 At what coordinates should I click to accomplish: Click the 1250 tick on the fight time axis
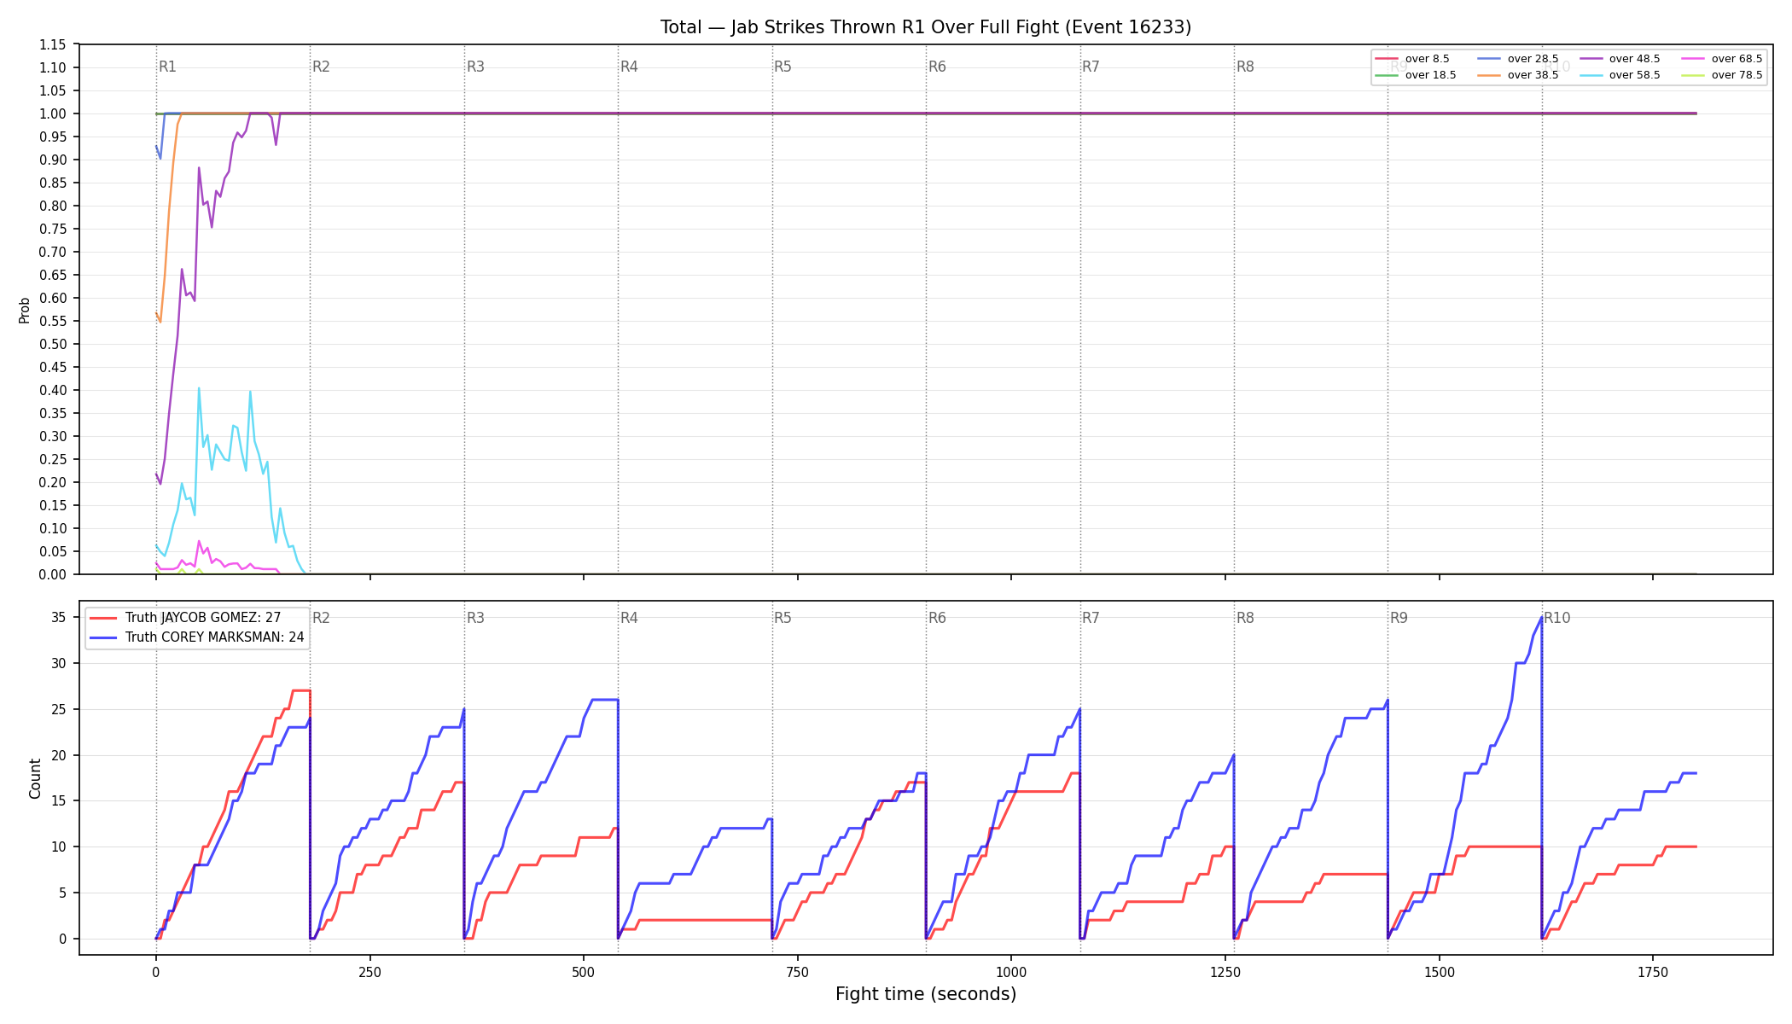(x=1225, y=972)
